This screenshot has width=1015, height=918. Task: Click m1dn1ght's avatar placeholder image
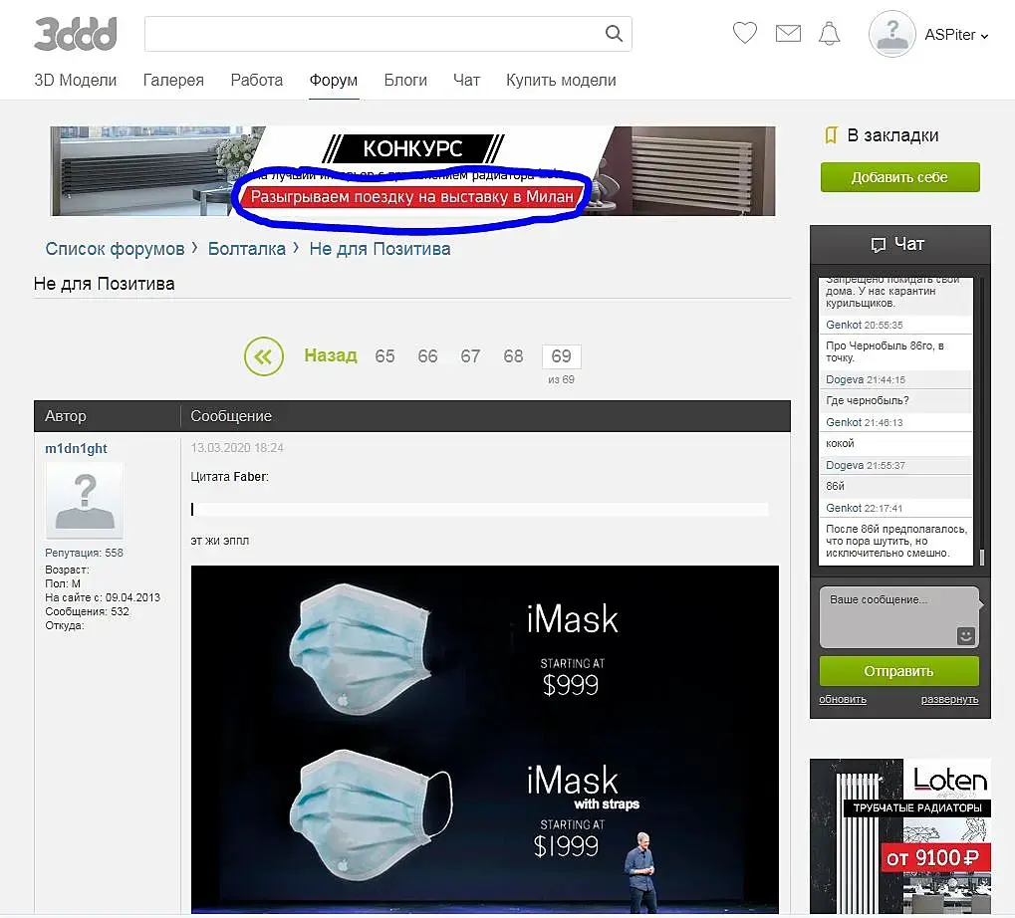tap(84, 500)
